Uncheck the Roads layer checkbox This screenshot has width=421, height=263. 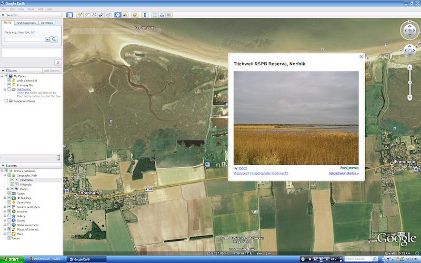9,193
